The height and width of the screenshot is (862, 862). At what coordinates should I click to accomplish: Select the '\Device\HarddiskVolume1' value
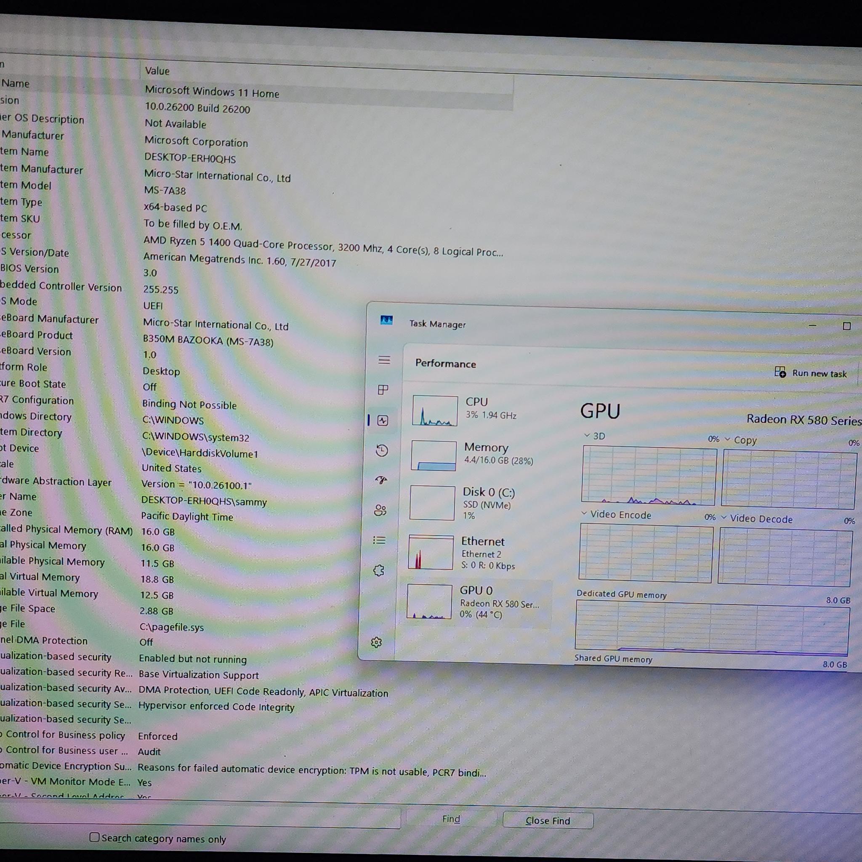pyautogui.click(x=200, y=453)
